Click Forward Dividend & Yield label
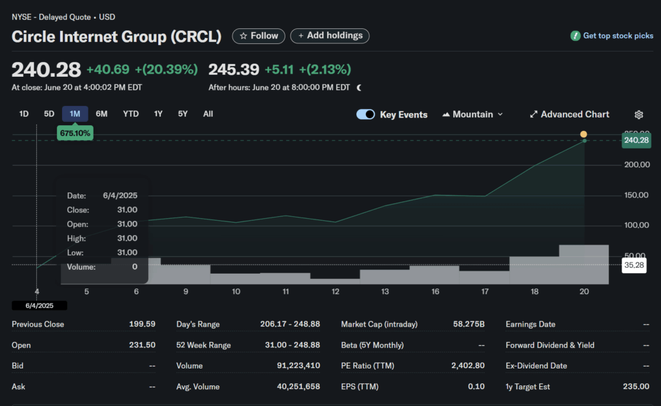Screen dimensions: 661x406 pos(550,345)
